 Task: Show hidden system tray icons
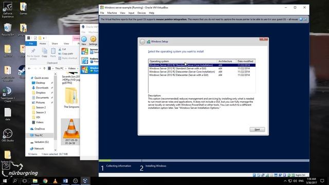click(285, 181)
